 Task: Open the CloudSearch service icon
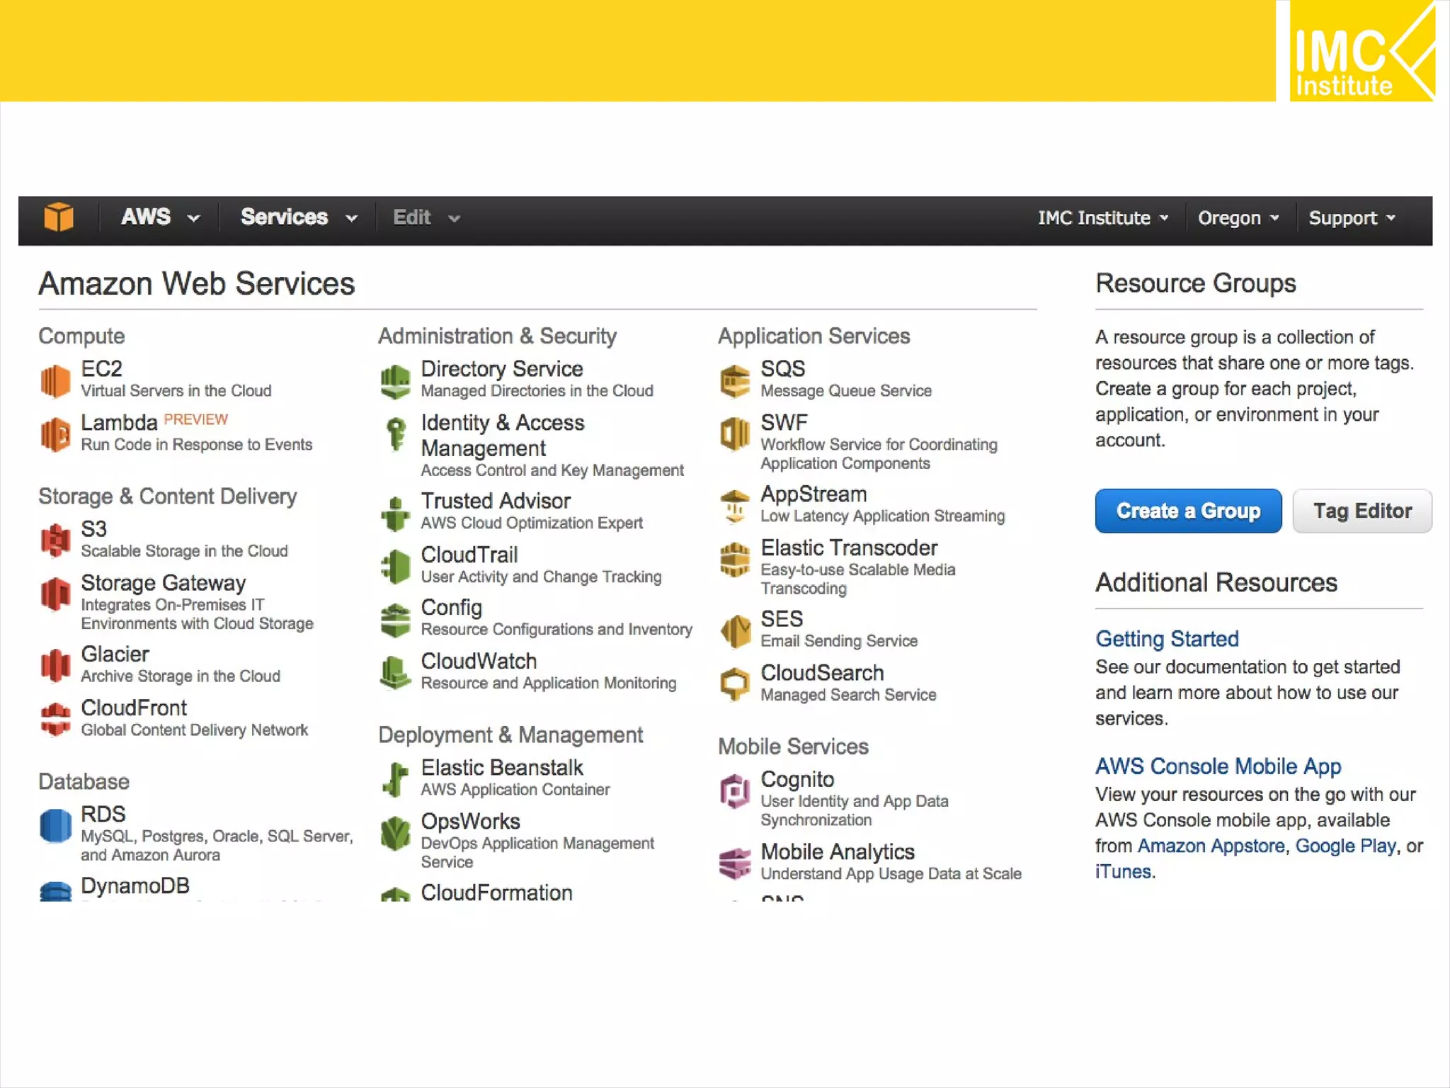point(735,684)
